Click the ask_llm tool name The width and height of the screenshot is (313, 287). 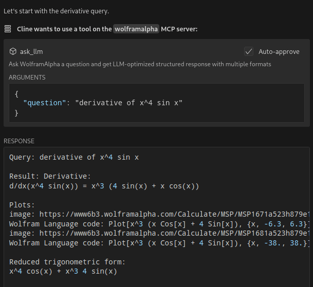pyautogui.click(x=31, y=52)
